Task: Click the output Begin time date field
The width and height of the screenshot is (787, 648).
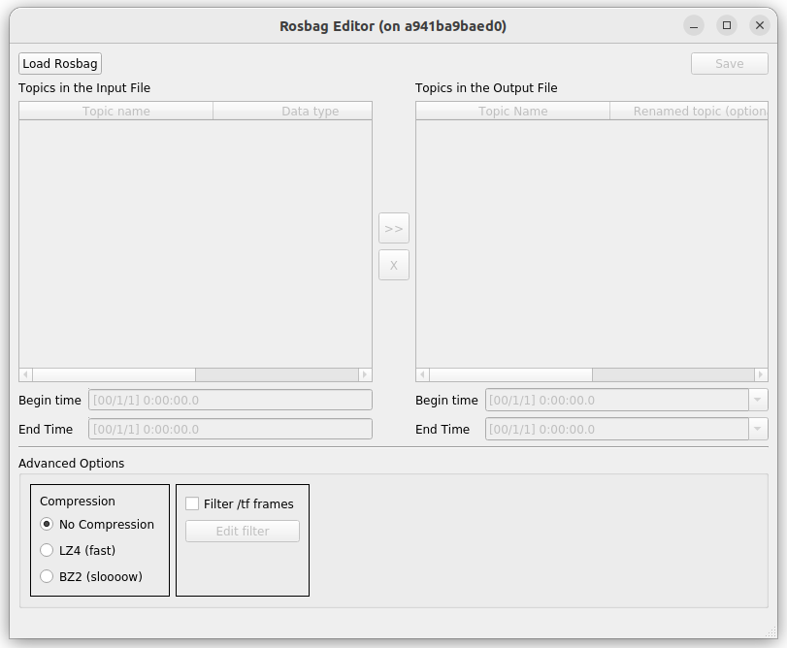Action: coord(617,401)
